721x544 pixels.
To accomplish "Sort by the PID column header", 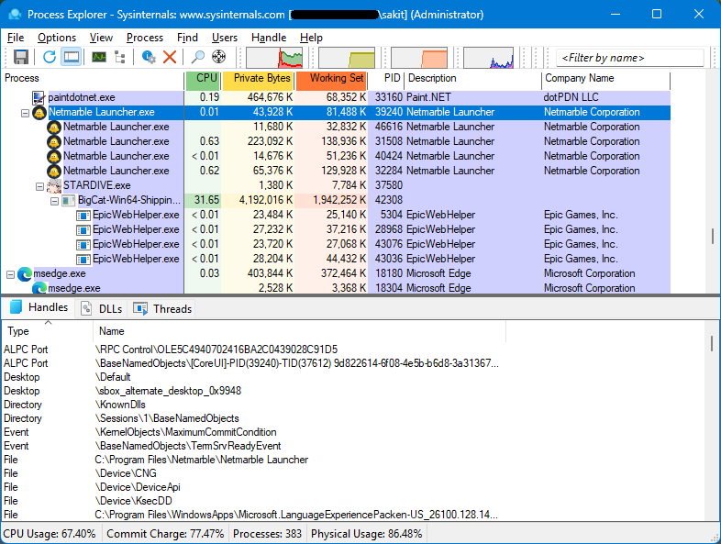I will tap(386, 79).
